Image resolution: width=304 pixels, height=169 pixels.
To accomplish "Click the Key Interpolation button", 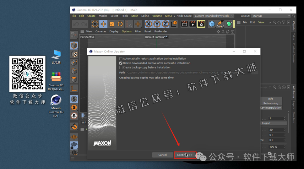I will 271,108.
